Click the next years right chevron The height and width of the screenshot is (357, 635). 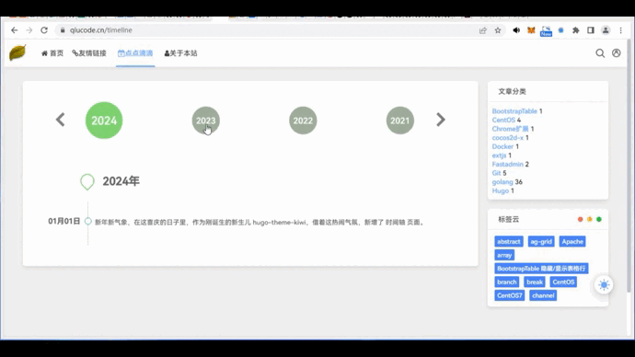point(441,120)
